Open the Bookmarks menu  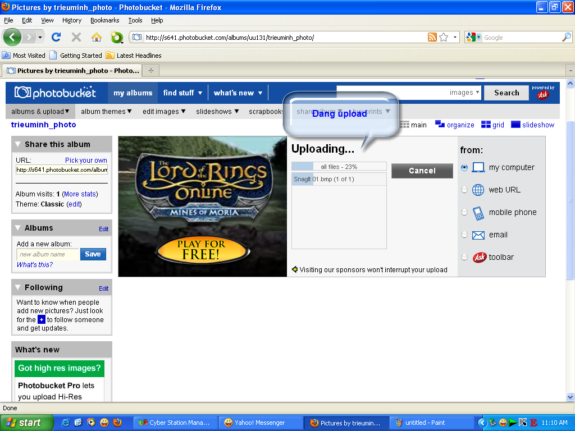click(x=105, y=20)
